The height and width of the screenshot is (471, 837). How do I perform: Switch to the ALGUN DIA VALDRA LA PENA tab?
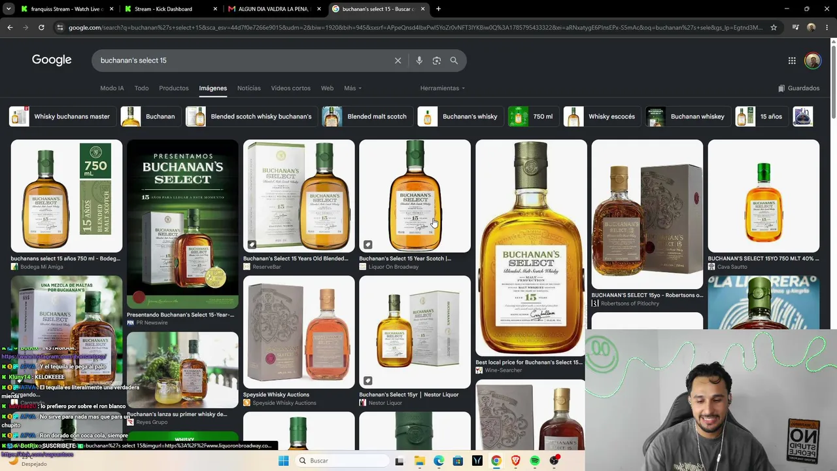(274, 9)
